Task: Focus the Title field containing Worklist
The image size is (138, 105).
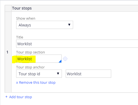Action: [x=77, y=44]
